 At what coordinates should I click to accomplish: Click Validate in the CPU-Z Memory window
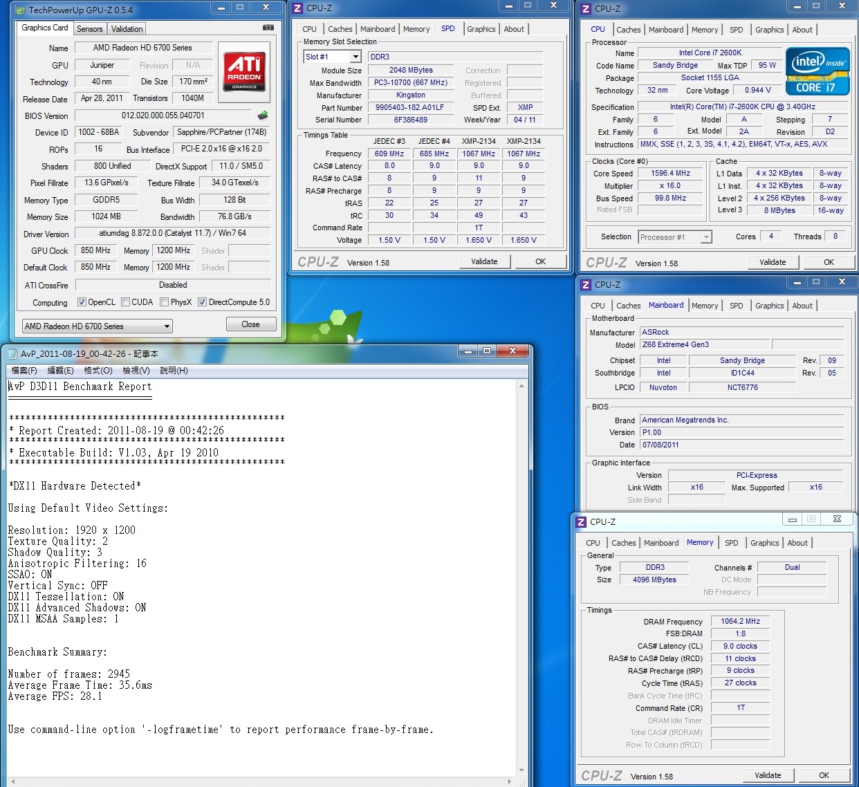[x=768, y=775]
